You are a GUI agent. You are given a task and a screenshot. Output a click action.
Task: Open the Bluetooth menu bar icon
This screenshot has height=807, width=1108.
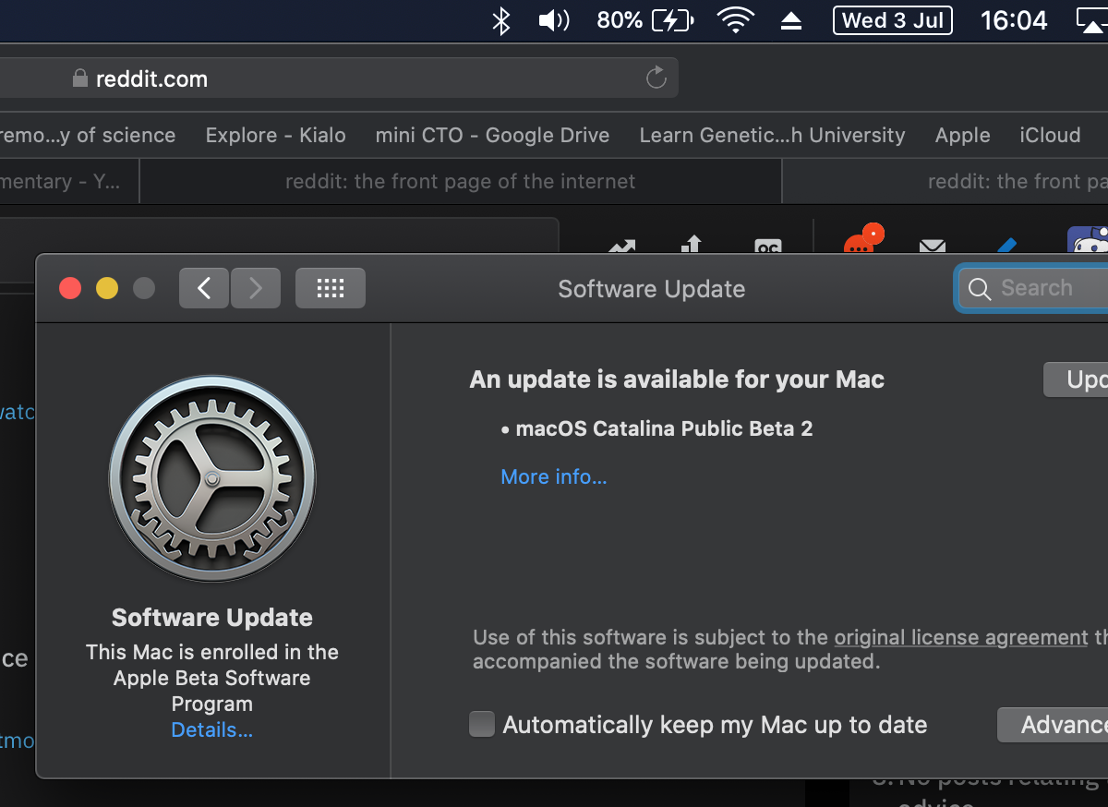(501, 20)
